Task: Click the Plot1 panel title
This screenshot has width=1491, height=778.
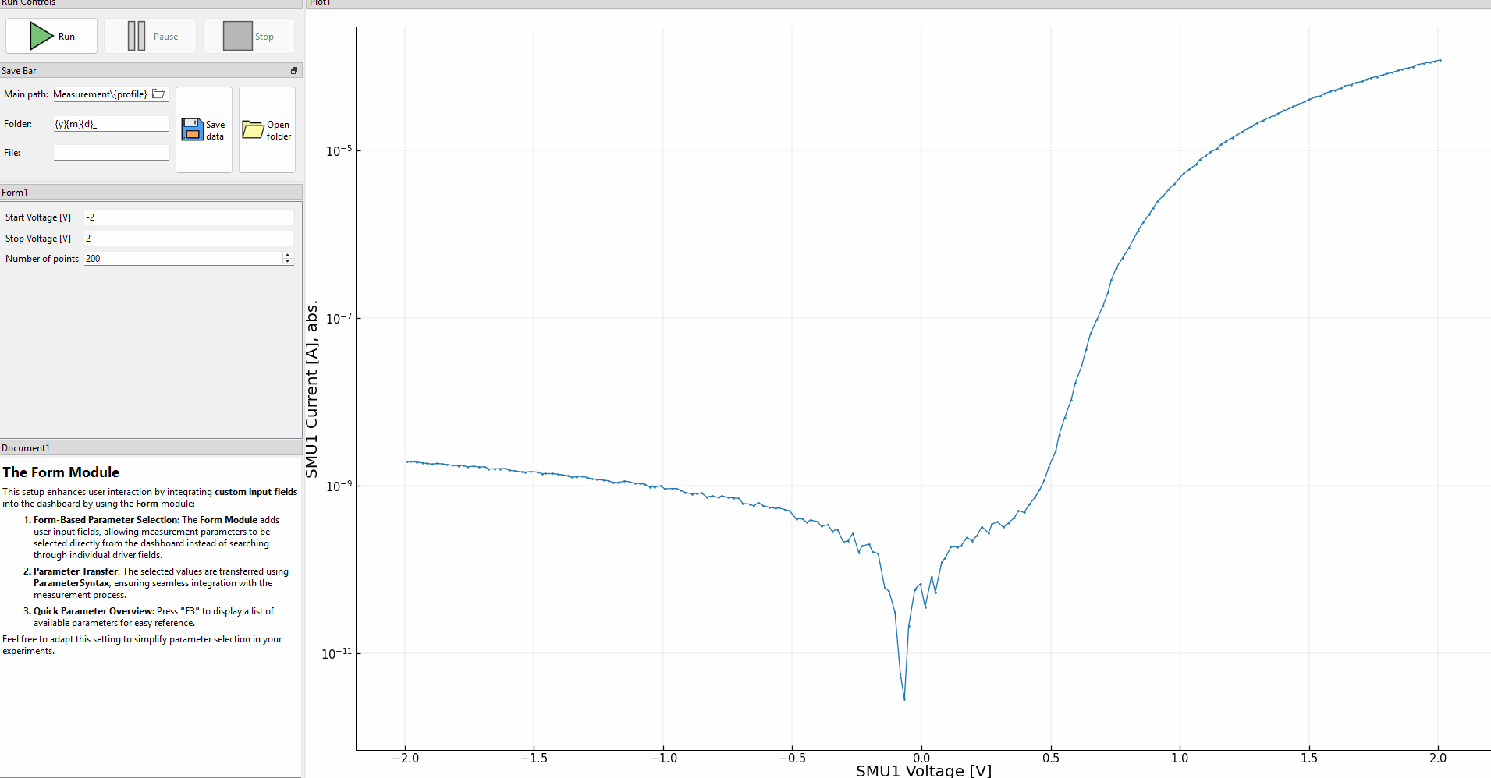Action: [320, 3]
